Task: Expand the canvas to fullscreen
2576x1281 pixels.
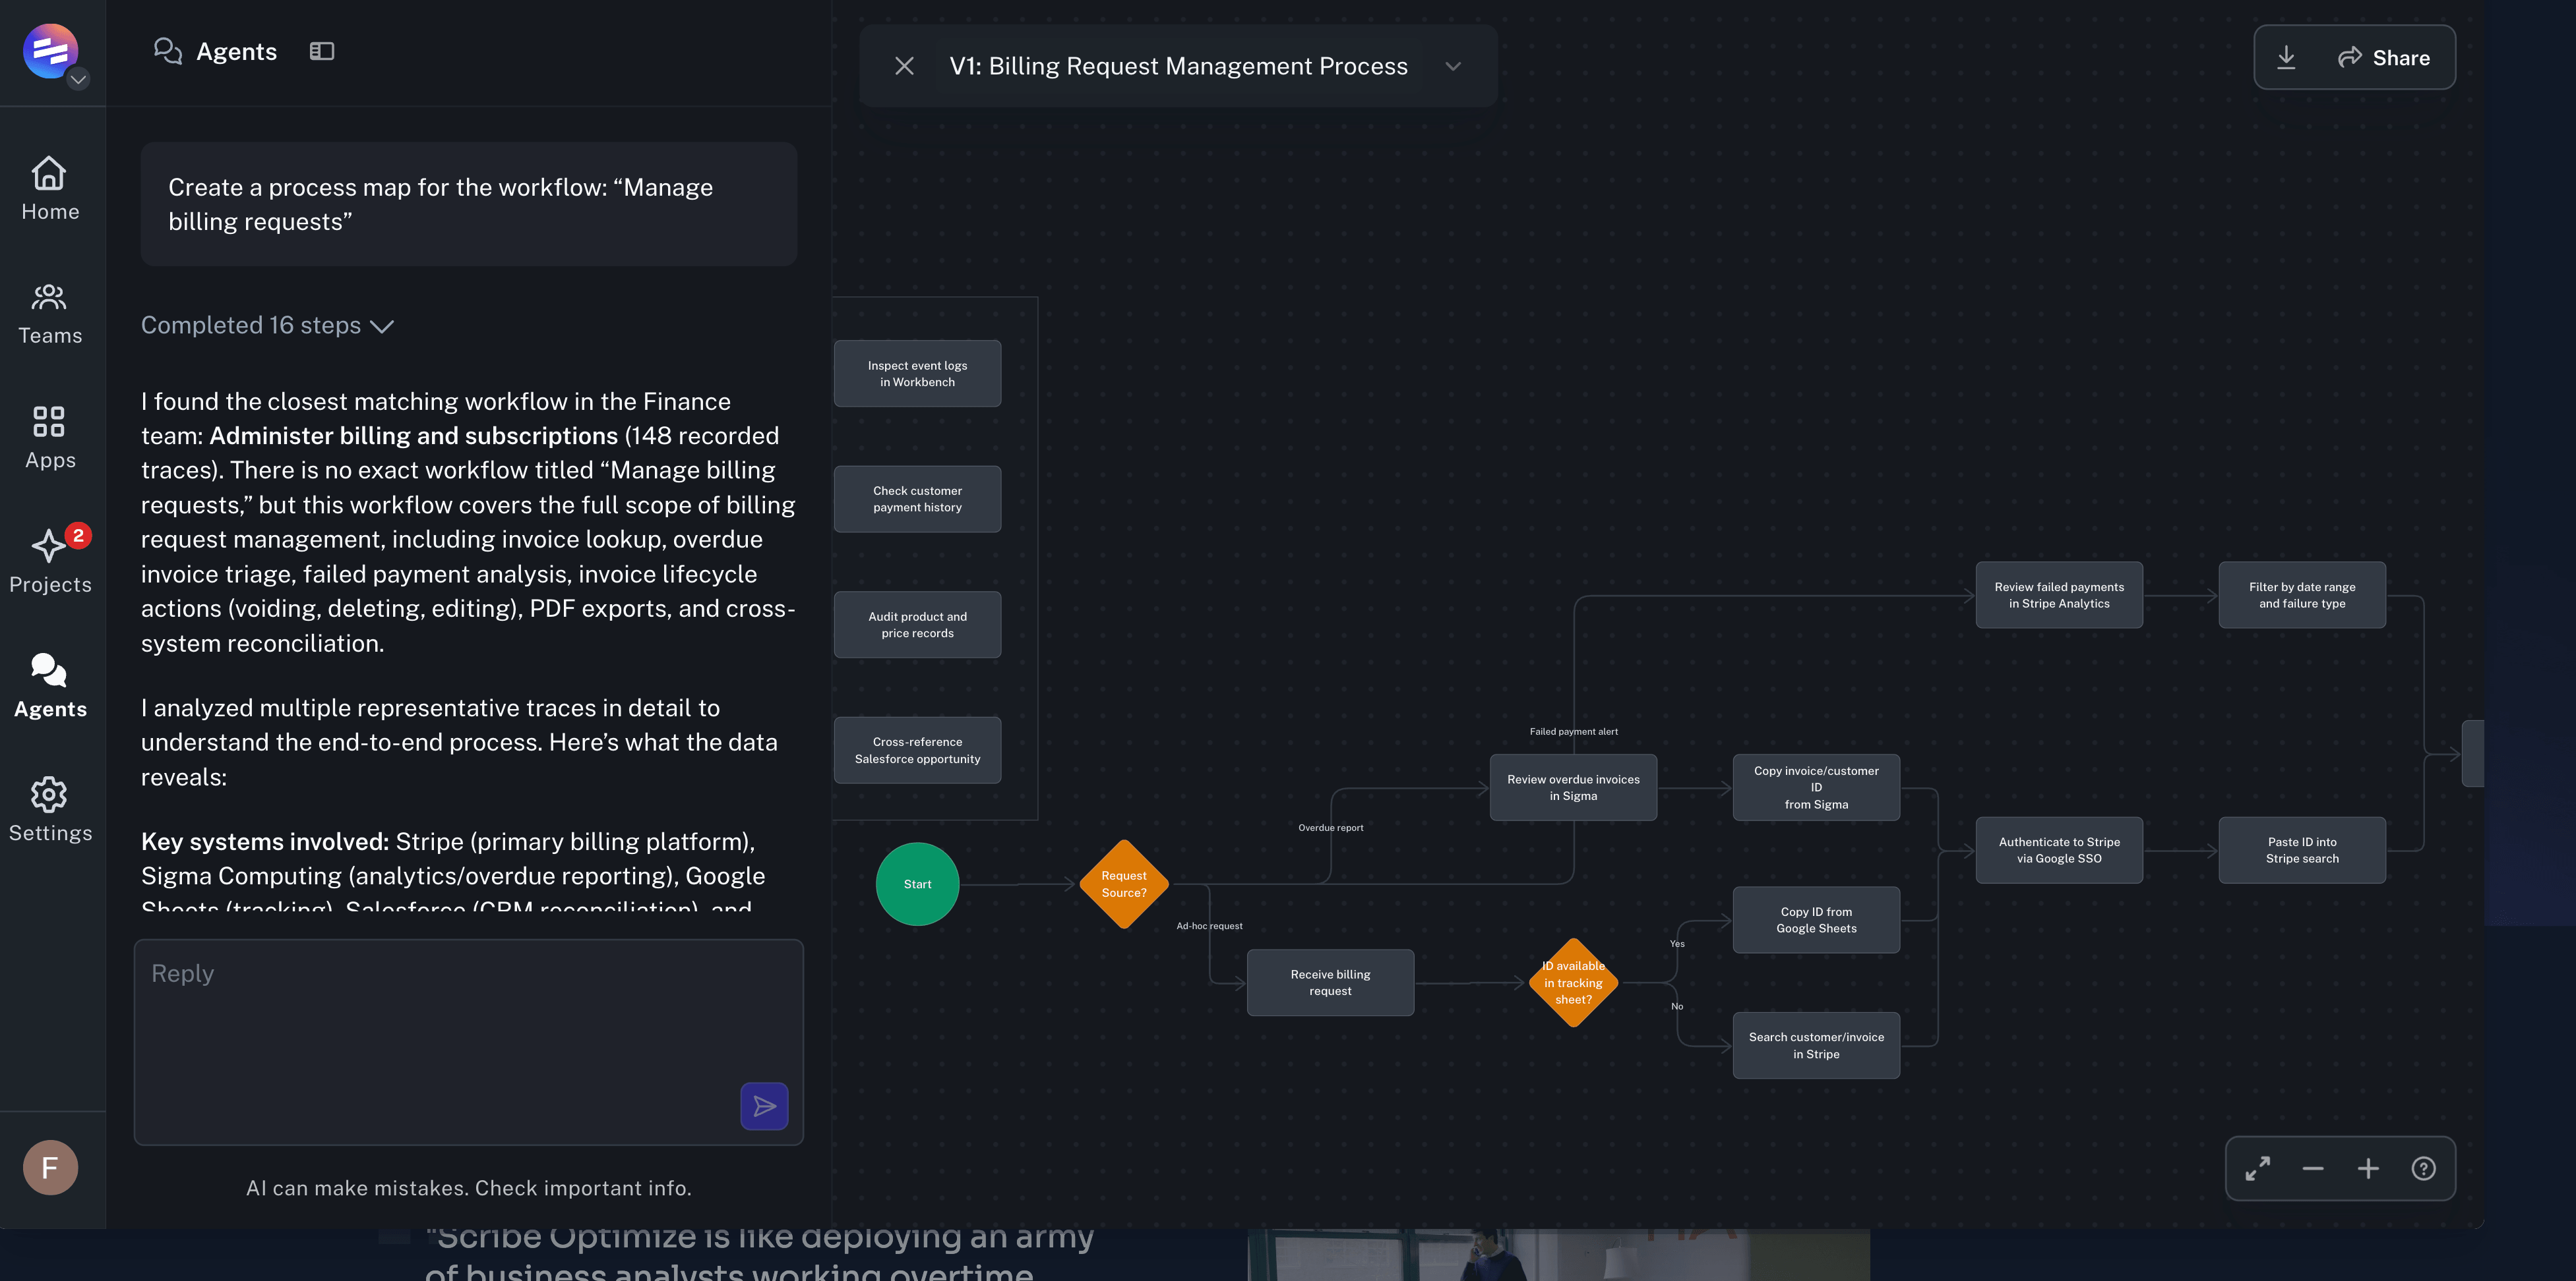Action: (x=2257, y=1168)
